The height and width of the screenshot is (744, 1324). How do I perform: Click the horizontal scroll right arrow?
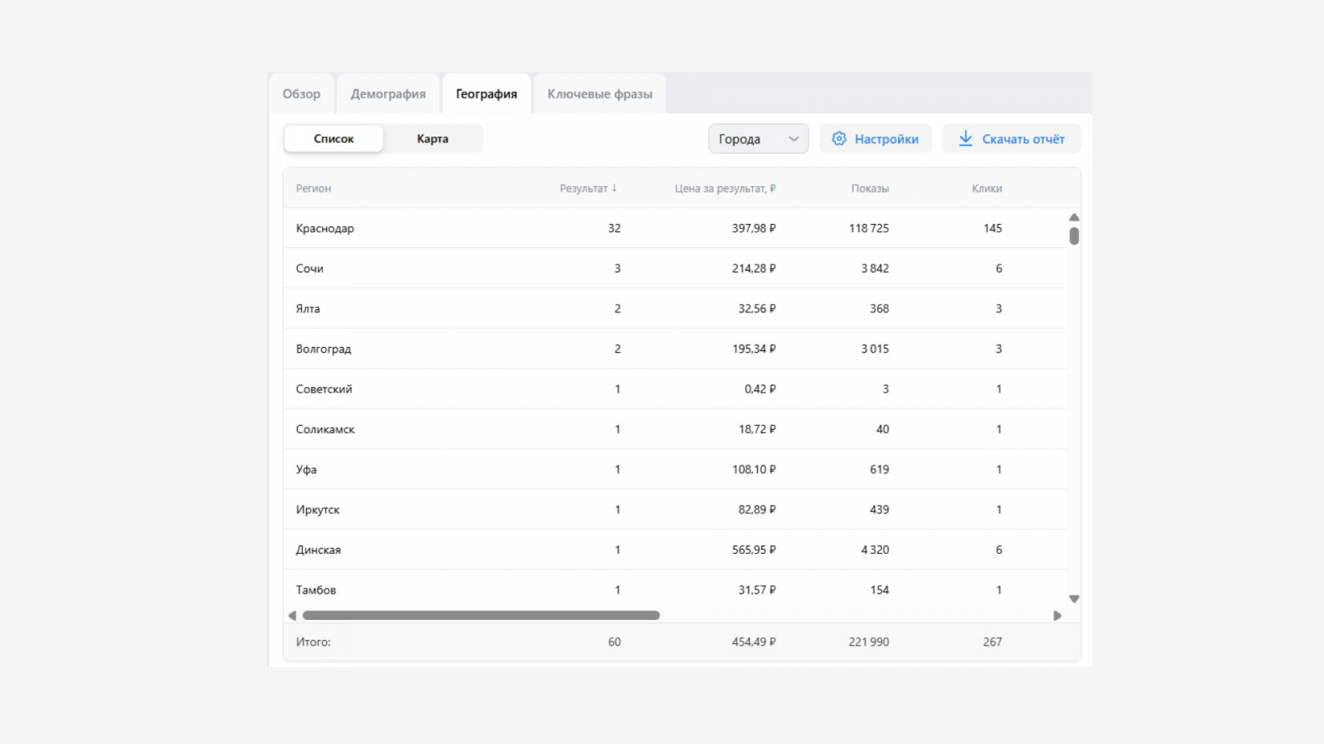[x=1057, y=615]
